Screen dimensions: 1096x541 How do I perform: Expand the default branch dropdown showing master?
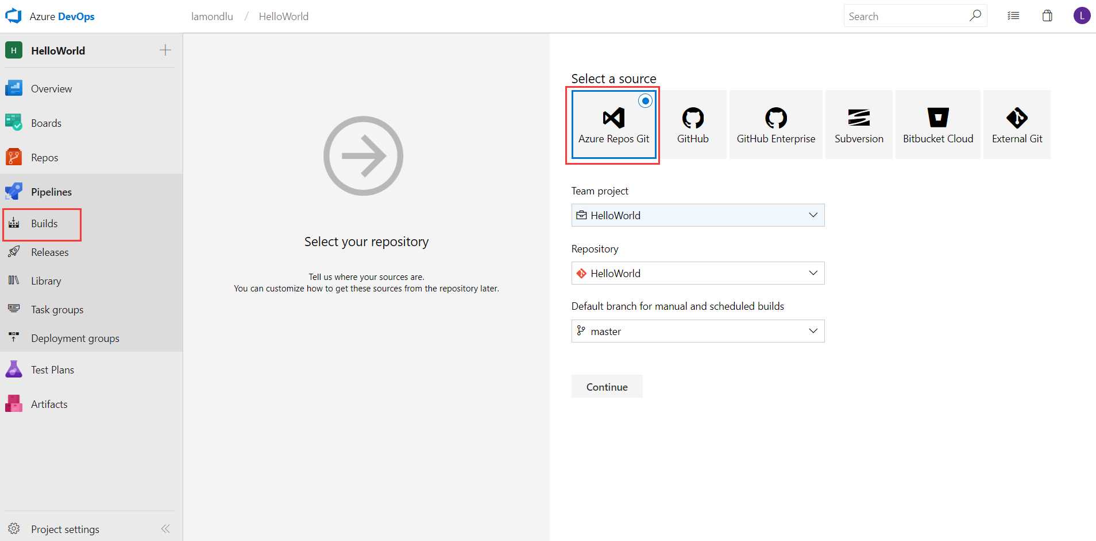click(x=698, y=331)
